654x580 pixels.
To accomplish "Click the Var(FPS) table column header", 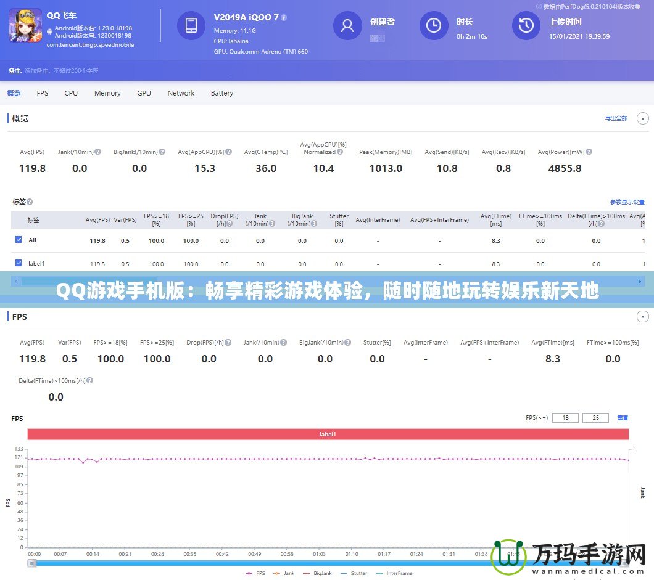I will (x=125, y=219).
